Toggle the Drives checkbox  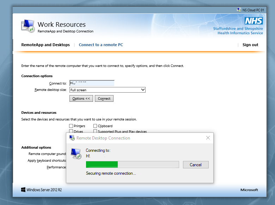point(71,131)
